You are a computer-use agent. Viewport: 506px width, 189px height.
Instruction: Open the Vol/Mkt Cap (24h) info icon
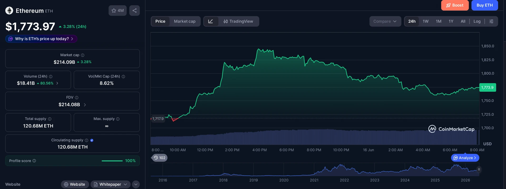click(x=123, y=77)
